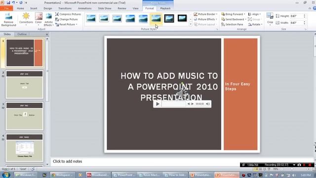The height and width of the screenshot is (178, 316).
Task: Open the Rotate dropdown
Action: click(x=255, y=24)
